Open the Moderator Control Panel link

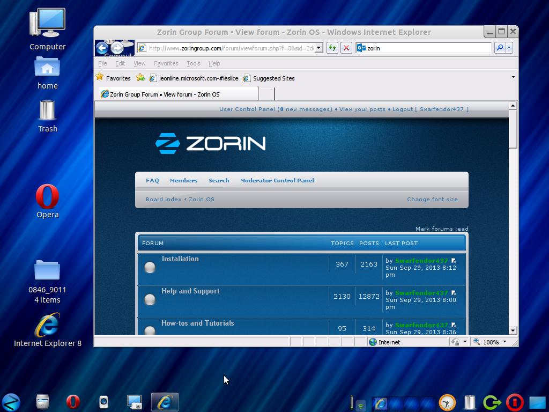click(277, 180)
